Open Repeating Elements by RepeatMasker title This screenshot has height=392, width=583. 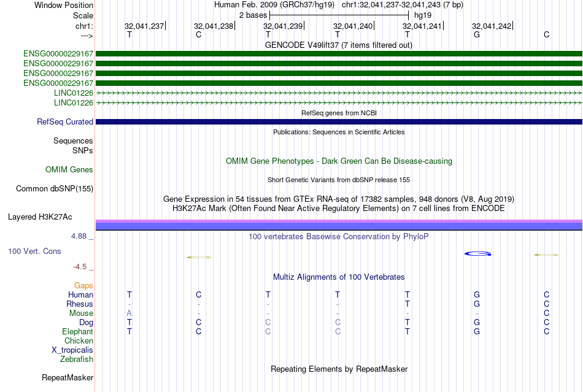[339, 369]
